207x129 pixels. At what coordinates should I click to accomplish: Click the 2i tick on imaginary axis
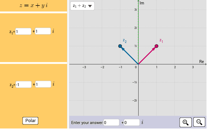click(136, 28)
